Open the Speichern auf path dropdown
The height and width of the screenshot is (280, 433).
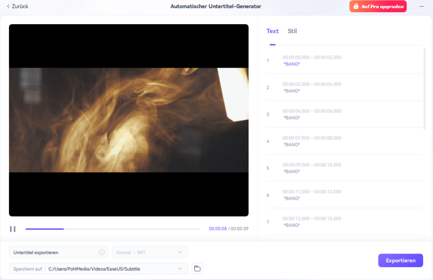180,269
